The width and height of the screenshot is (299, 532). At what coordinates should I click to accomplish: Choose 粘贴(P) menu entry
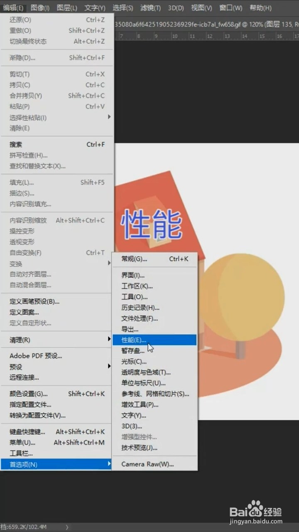click(57, 107)
